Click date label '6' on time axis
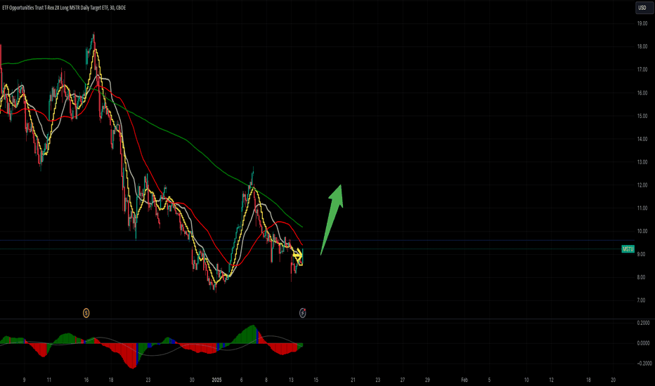 242,380
